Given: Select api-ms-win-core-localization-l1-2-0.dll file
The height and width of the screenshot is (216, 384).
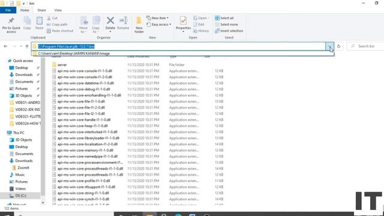Looking at the screenshot, I should click(x=88, y=144).
